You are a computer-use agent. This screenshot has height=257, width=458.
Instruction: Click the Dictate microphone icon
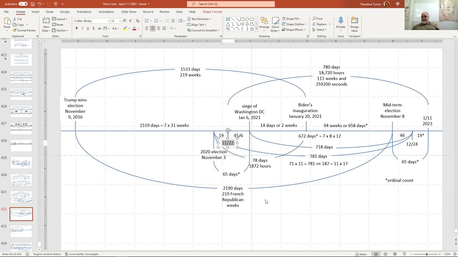(x=341, y=21)
